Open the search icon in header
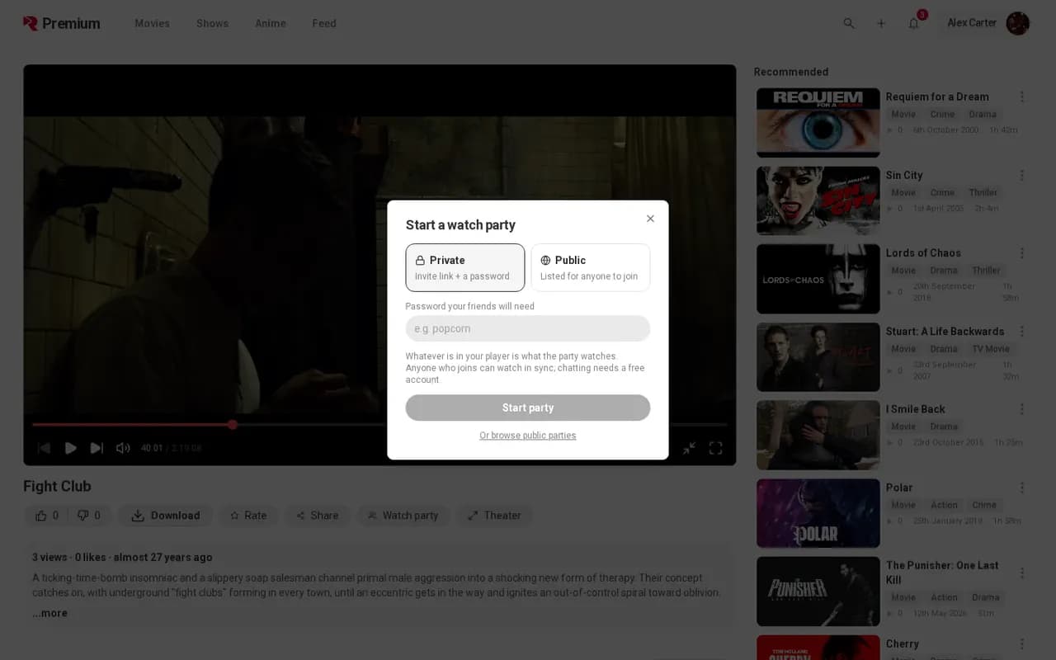The image size is (1056, 660). (849, 23)
